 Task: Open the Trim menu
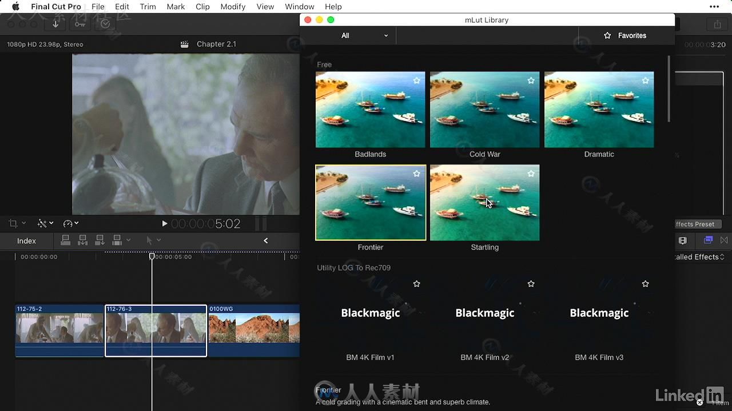pos(148,7)
